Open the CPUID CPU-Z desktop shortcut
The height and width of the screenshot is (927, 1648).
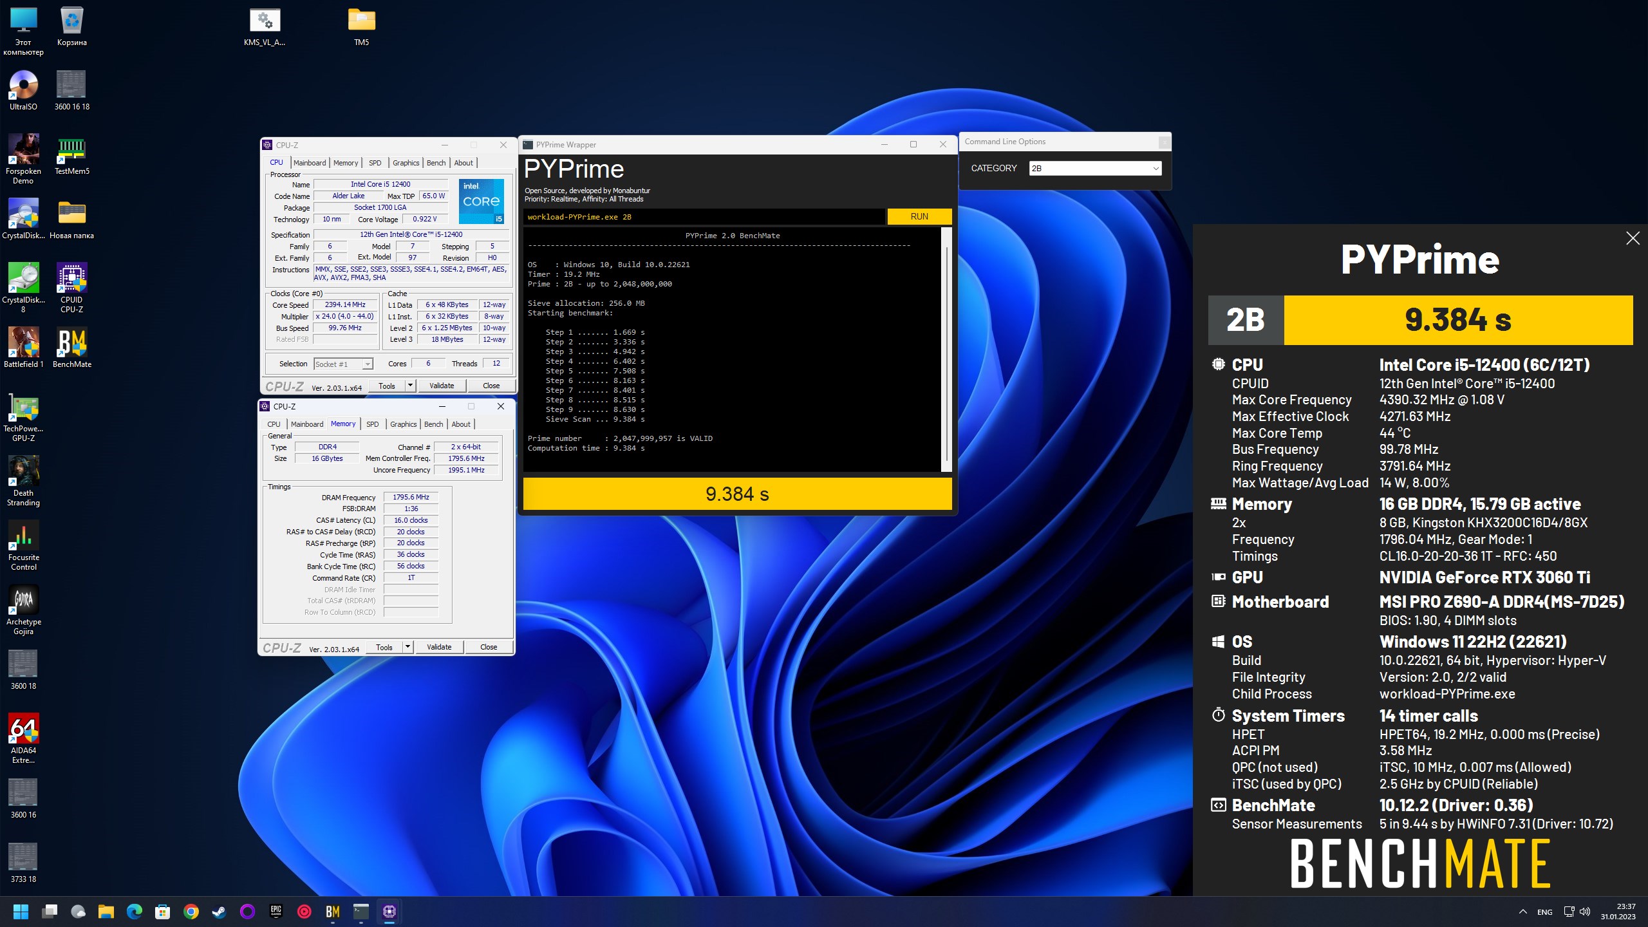71,288
